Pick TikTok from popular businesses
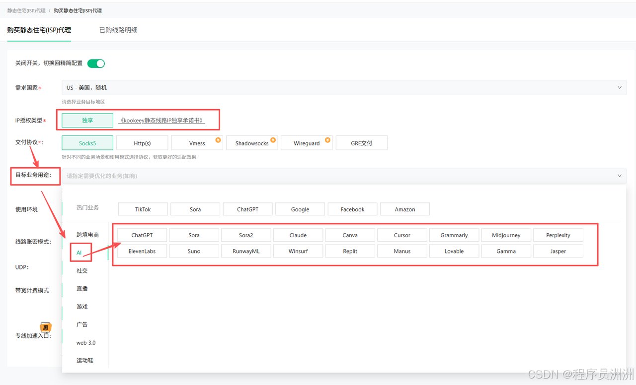Screen dimensions: 636x385 coord(143,209)
